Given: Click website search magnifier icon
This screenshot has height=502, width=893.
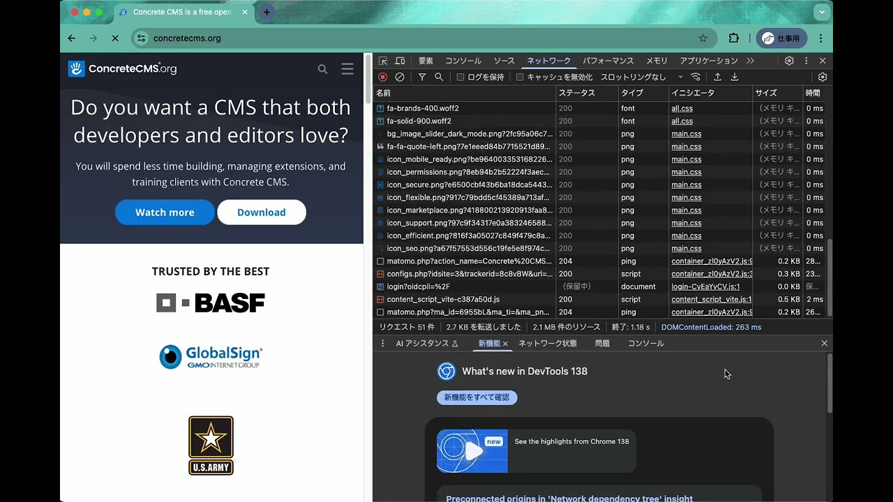Looking at the screenshot, I should click(x=322, y=69).
